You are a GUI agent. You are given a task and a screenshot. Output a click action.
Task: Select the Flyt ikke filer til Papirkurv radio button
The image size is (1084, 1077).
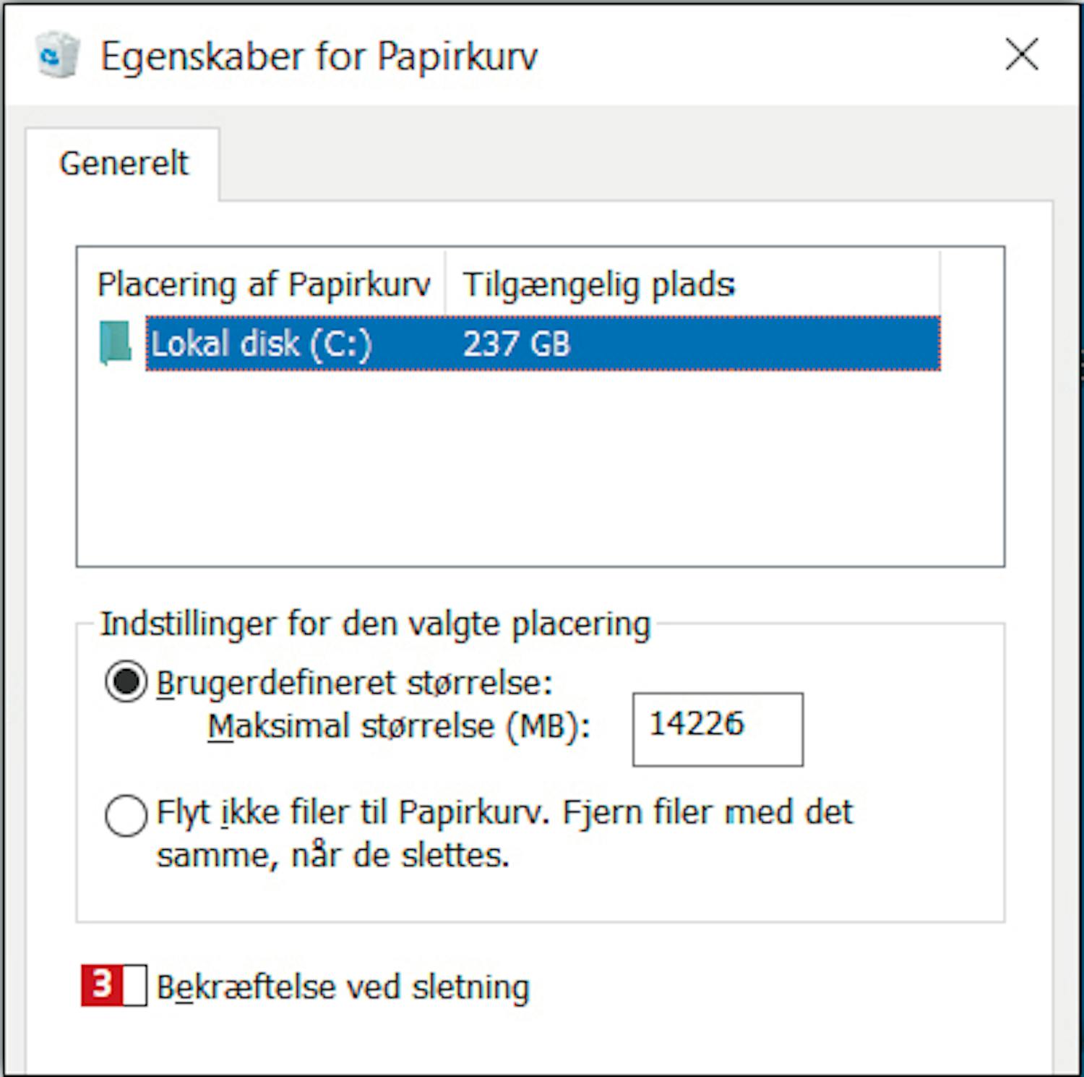(x=126, y=815)
